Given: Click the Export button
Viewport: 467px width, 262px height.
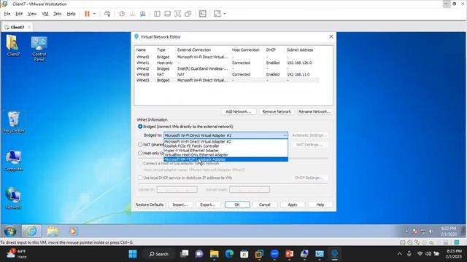Looking at the screenshot, I should pyautogui.click(x=208, y=205).
